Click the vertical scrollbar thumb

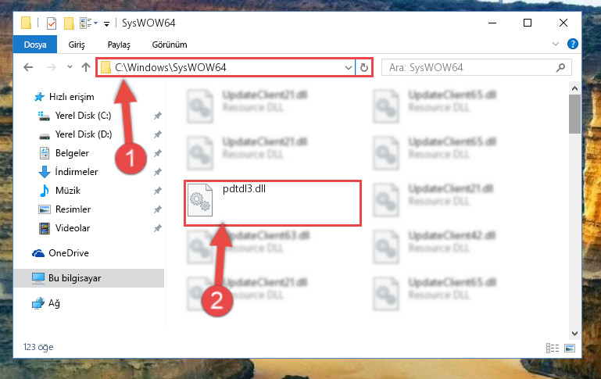(x=574, y=114)
